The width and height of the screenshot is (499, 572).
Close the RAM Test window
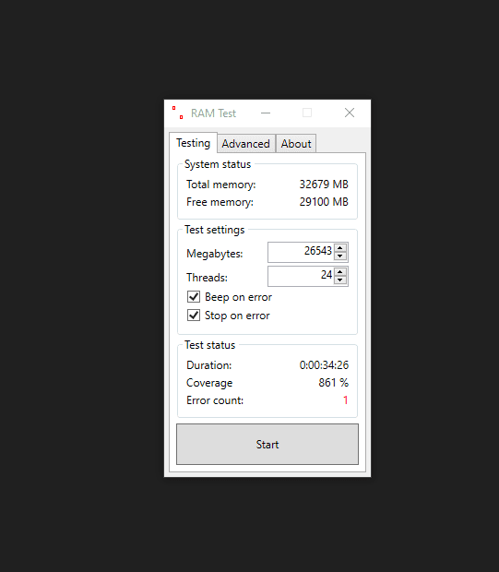coord(350,113)
